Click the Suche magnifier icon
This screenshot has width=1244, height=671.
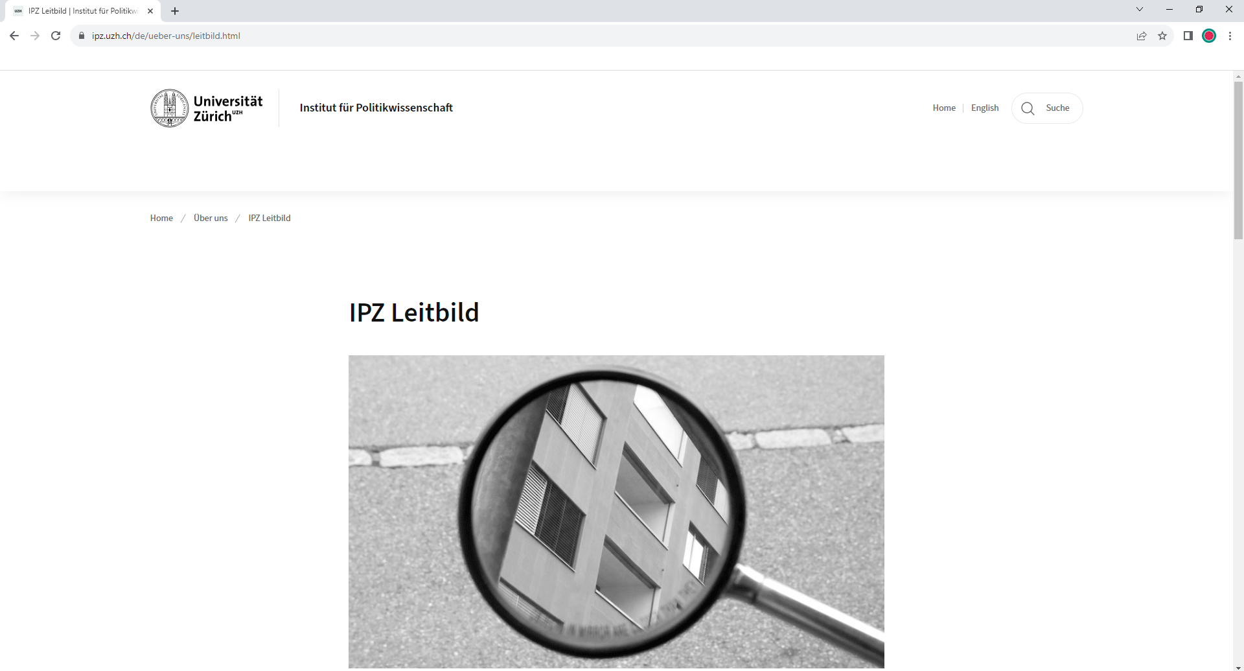(x=1028, y=108)
